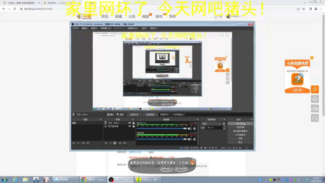Open Internet Explorer from the taskbar
Viewport: 325px width, 183px height.
coord(15,179)
